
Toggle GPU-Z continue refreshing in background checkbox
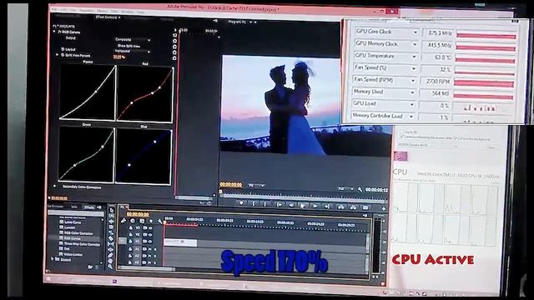(401, 137)
